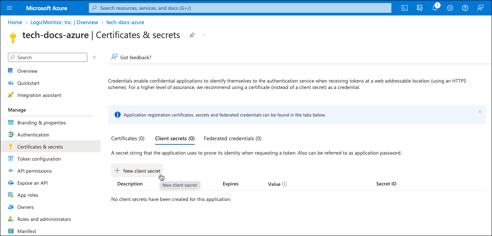This screenshot has height=236, width=492.
Task: Click the feedback icon in the top bar
Action: coord(480,8)
